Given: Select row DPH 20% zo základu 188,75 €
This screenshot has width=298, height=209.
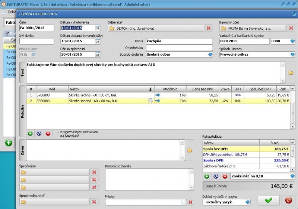Looking at the screenshot, I should [x=246, y=155].
